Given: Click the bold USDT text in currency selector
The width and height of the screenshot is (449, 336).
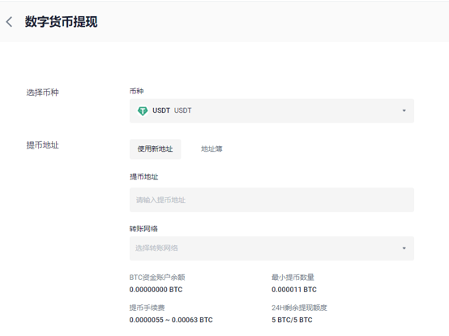Looking at the screenshot, I should 161,110.
